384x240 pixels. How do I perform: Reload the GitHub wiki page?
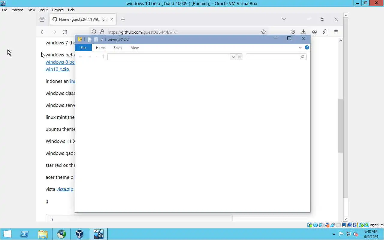tap(65, 32)
